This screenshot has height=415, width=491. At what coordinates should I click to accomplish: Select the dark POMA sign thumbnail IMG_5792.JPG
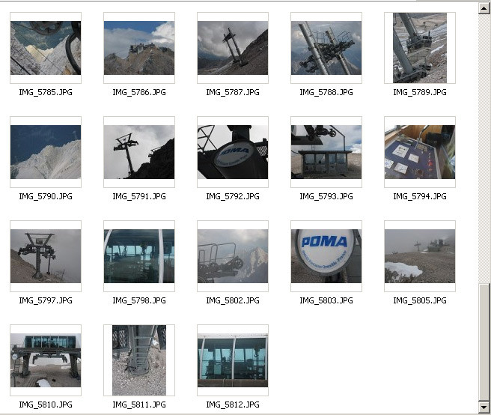coord(233,152)
